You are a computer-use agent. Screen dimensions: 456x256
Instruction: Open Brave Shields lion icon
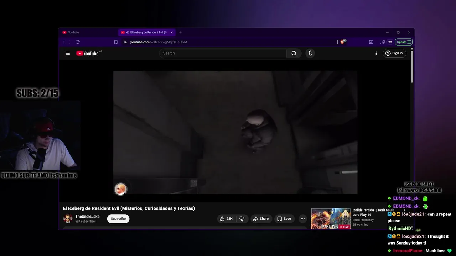coord(343,42)
